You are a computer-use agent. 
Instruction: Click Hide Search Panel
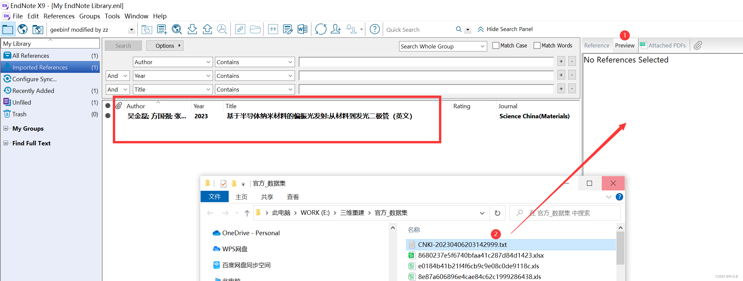(505, 29)
